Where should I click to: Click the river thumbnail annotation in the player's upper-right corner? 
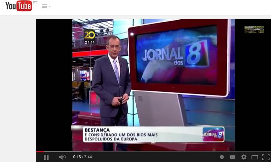pos(254,30)
